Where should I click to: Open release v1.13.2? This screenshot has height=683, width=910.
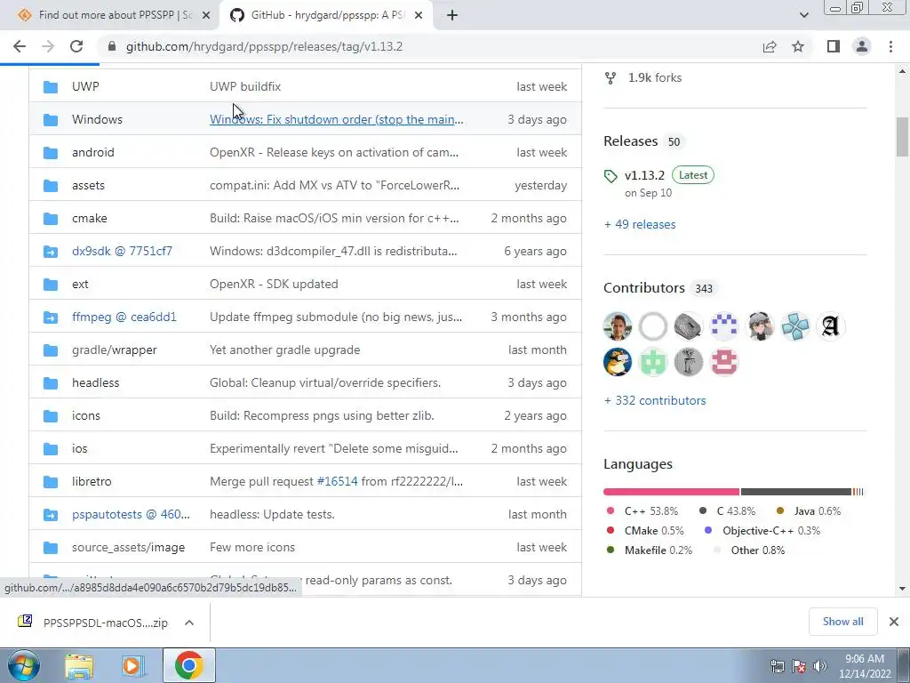pos(644,175)
